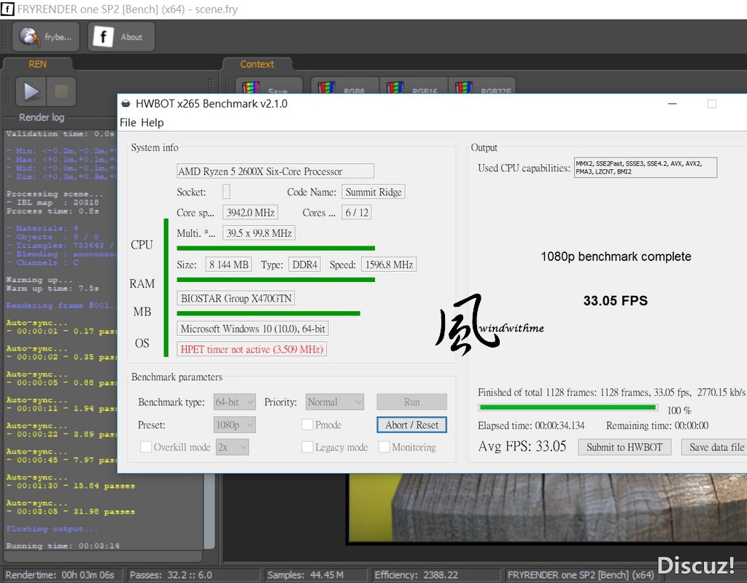Click the Summit Ridge code name field
The width and height of the screenshot is (747, 583).
click(373, 192)
